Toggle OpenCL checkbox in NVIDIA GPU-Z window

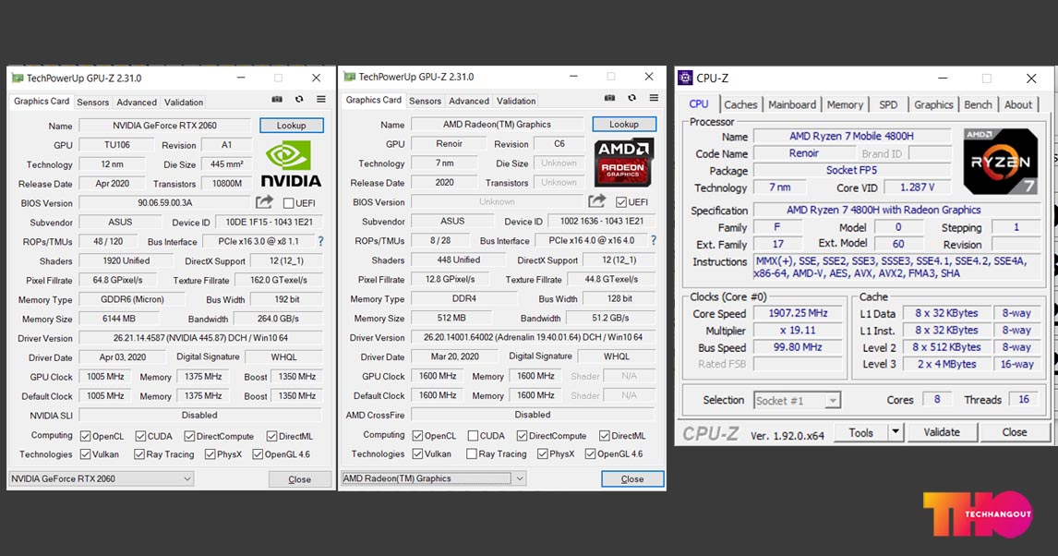85,437
